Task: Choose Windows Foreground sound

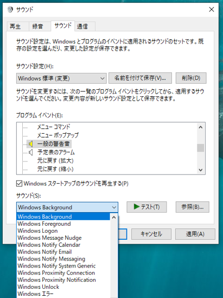Action: tap(63, 224)
